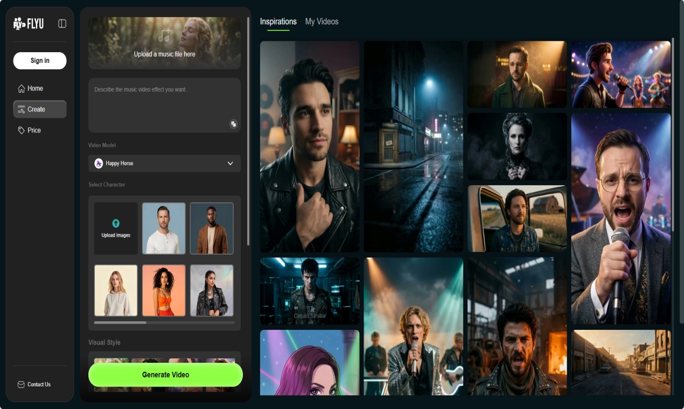This screenshot has width=684, height=409.
Task: Open the gray-haired woman in black video
Action: [x=517, y=146]
